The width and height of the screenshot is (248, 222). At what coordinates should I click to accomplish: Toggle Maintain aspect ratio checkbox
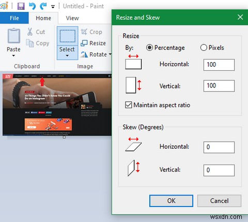(x=129, y=105)
